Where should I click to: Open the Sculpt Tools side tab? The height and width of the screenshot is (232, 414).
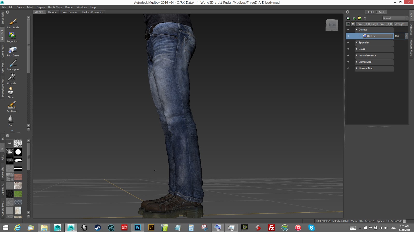point(3,18)
